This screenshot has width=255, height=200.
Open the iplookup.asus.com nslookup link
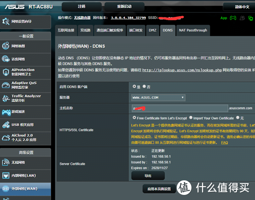pyautogui.click(x=182, y=70)
